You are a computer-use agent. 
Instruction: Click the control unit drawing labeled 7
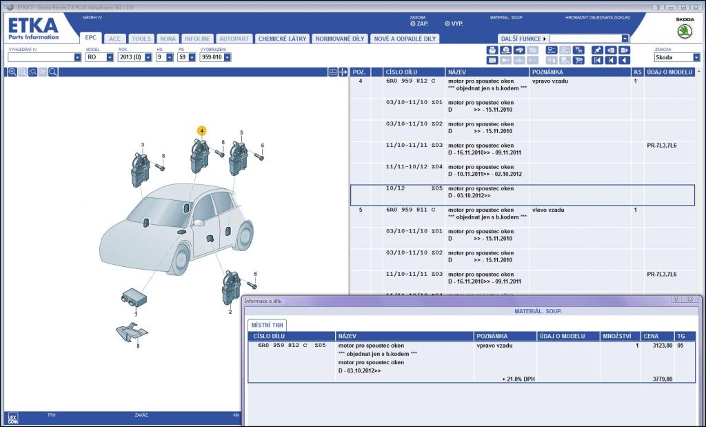tap(134, 297)
